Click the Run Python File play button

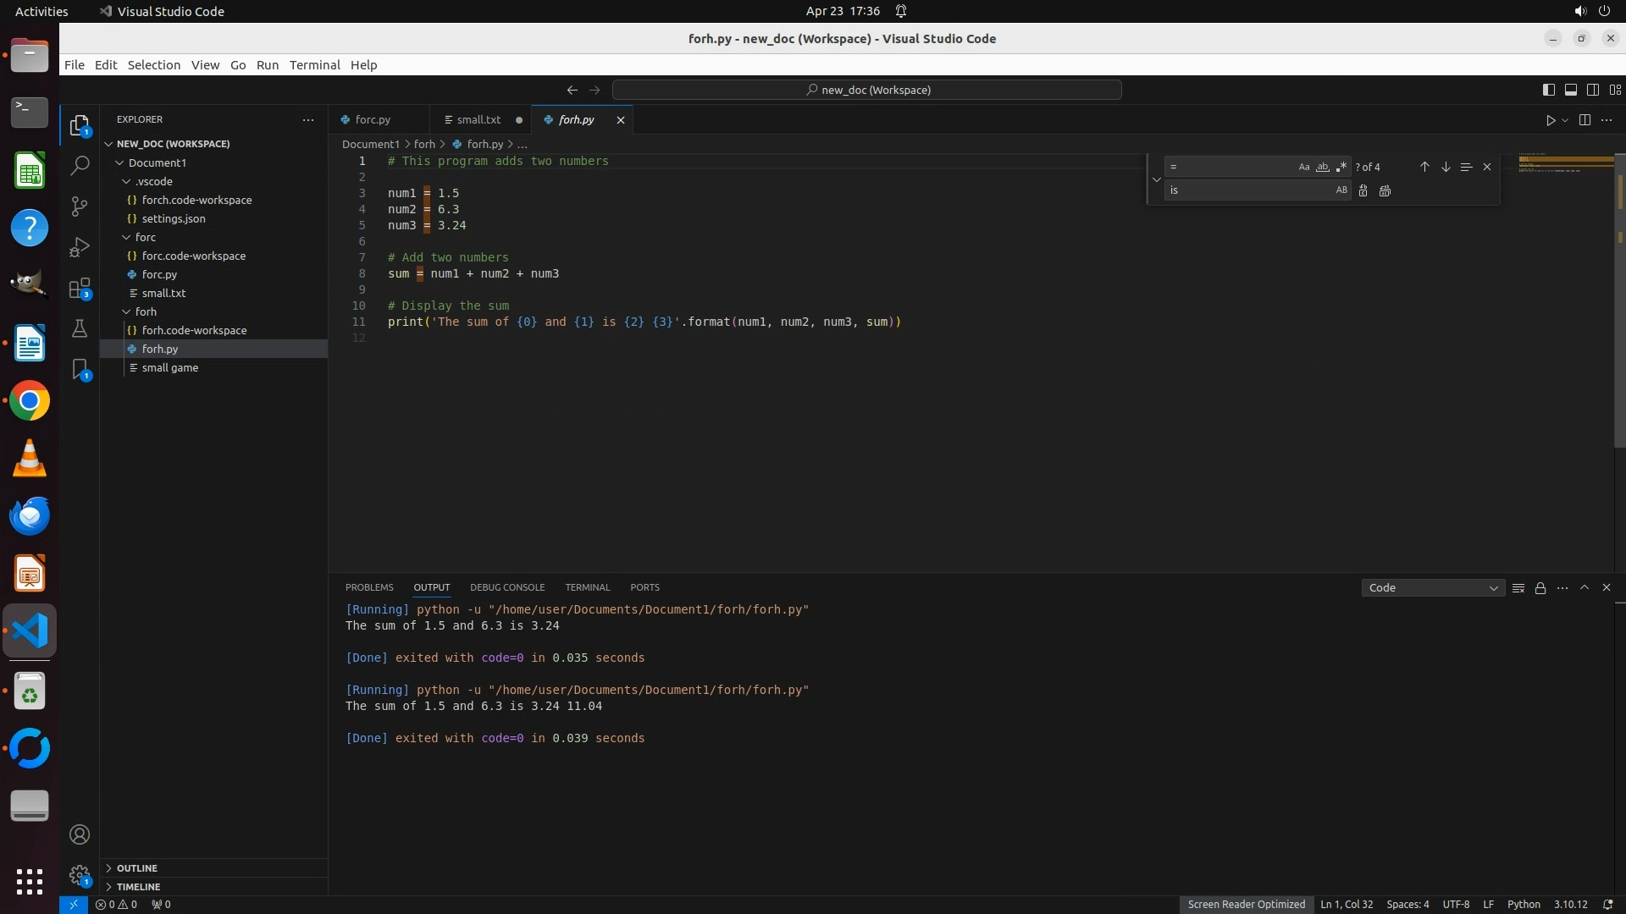(x=1550, y=120)
